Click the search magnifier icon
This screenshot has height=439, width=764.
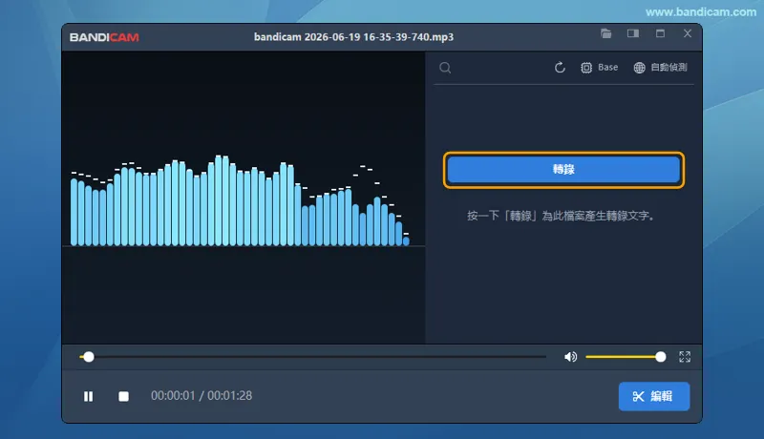tap(445, 68)
